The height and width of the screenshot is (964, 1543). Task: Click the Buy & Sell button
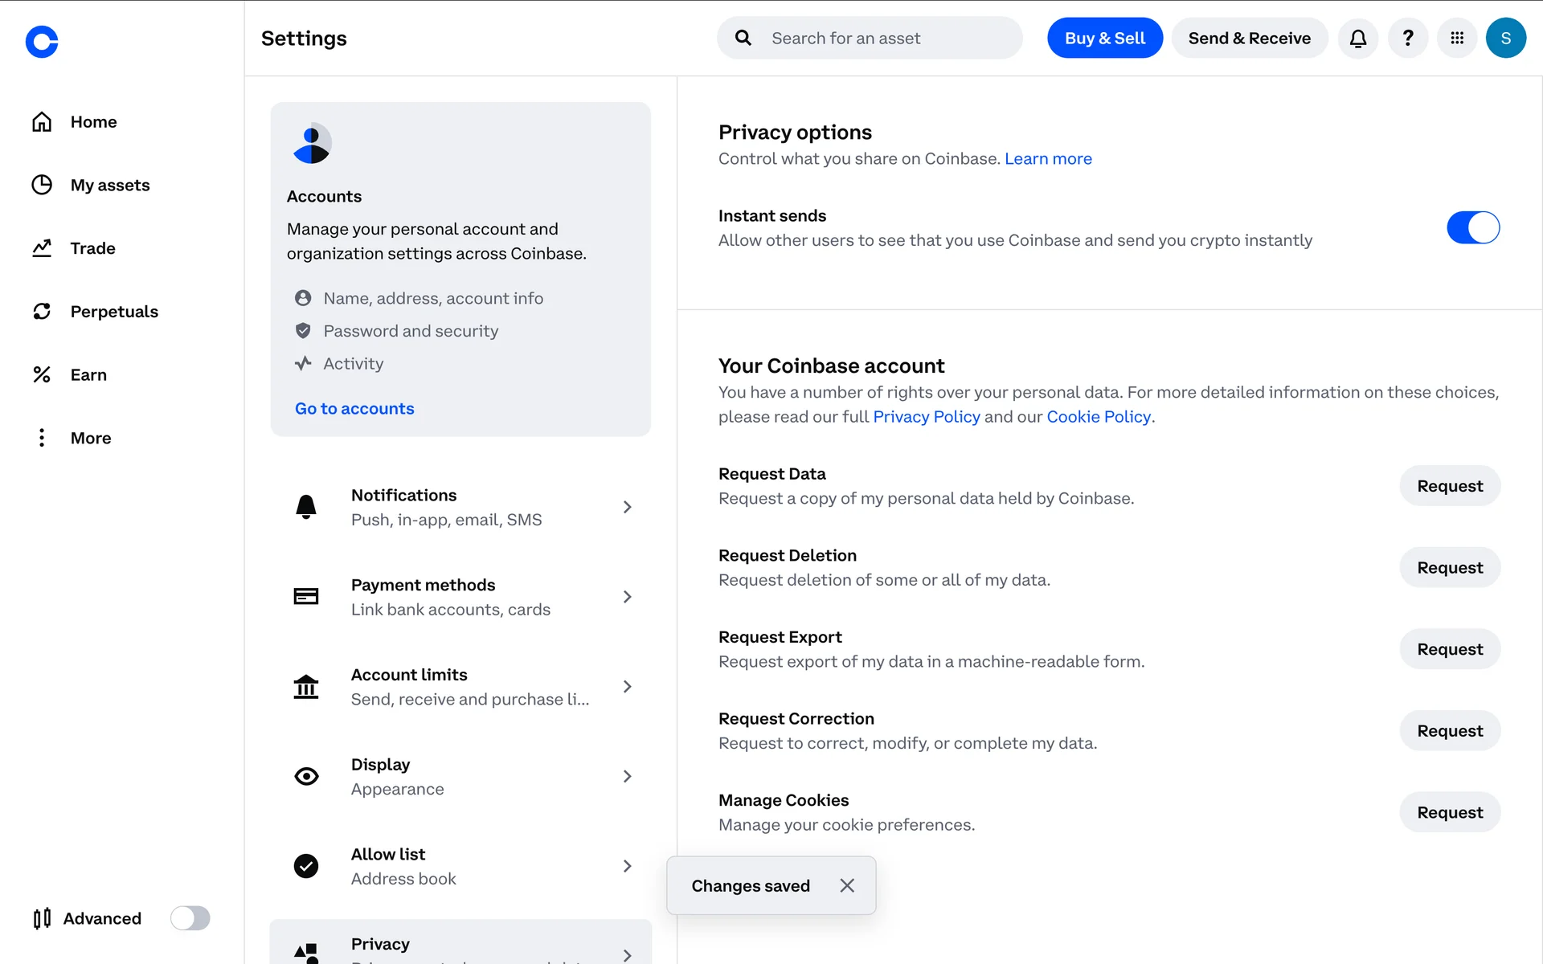pos(1104,39)
